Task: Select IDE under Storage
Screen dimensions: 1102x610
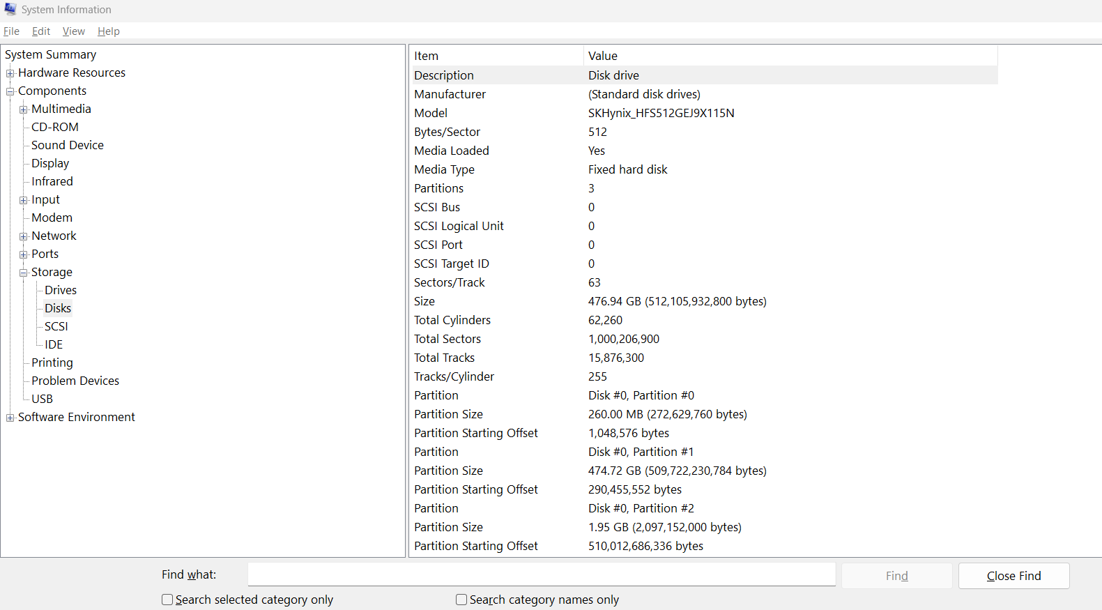Action: [x=54, y=344]
